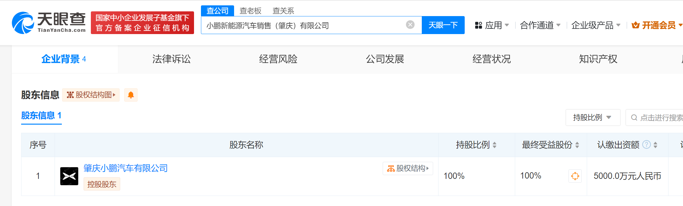Expand the 企业级产品 dropdown
Image resolution: width=683 pixels, height=206 pixels.
click(596, 25)
